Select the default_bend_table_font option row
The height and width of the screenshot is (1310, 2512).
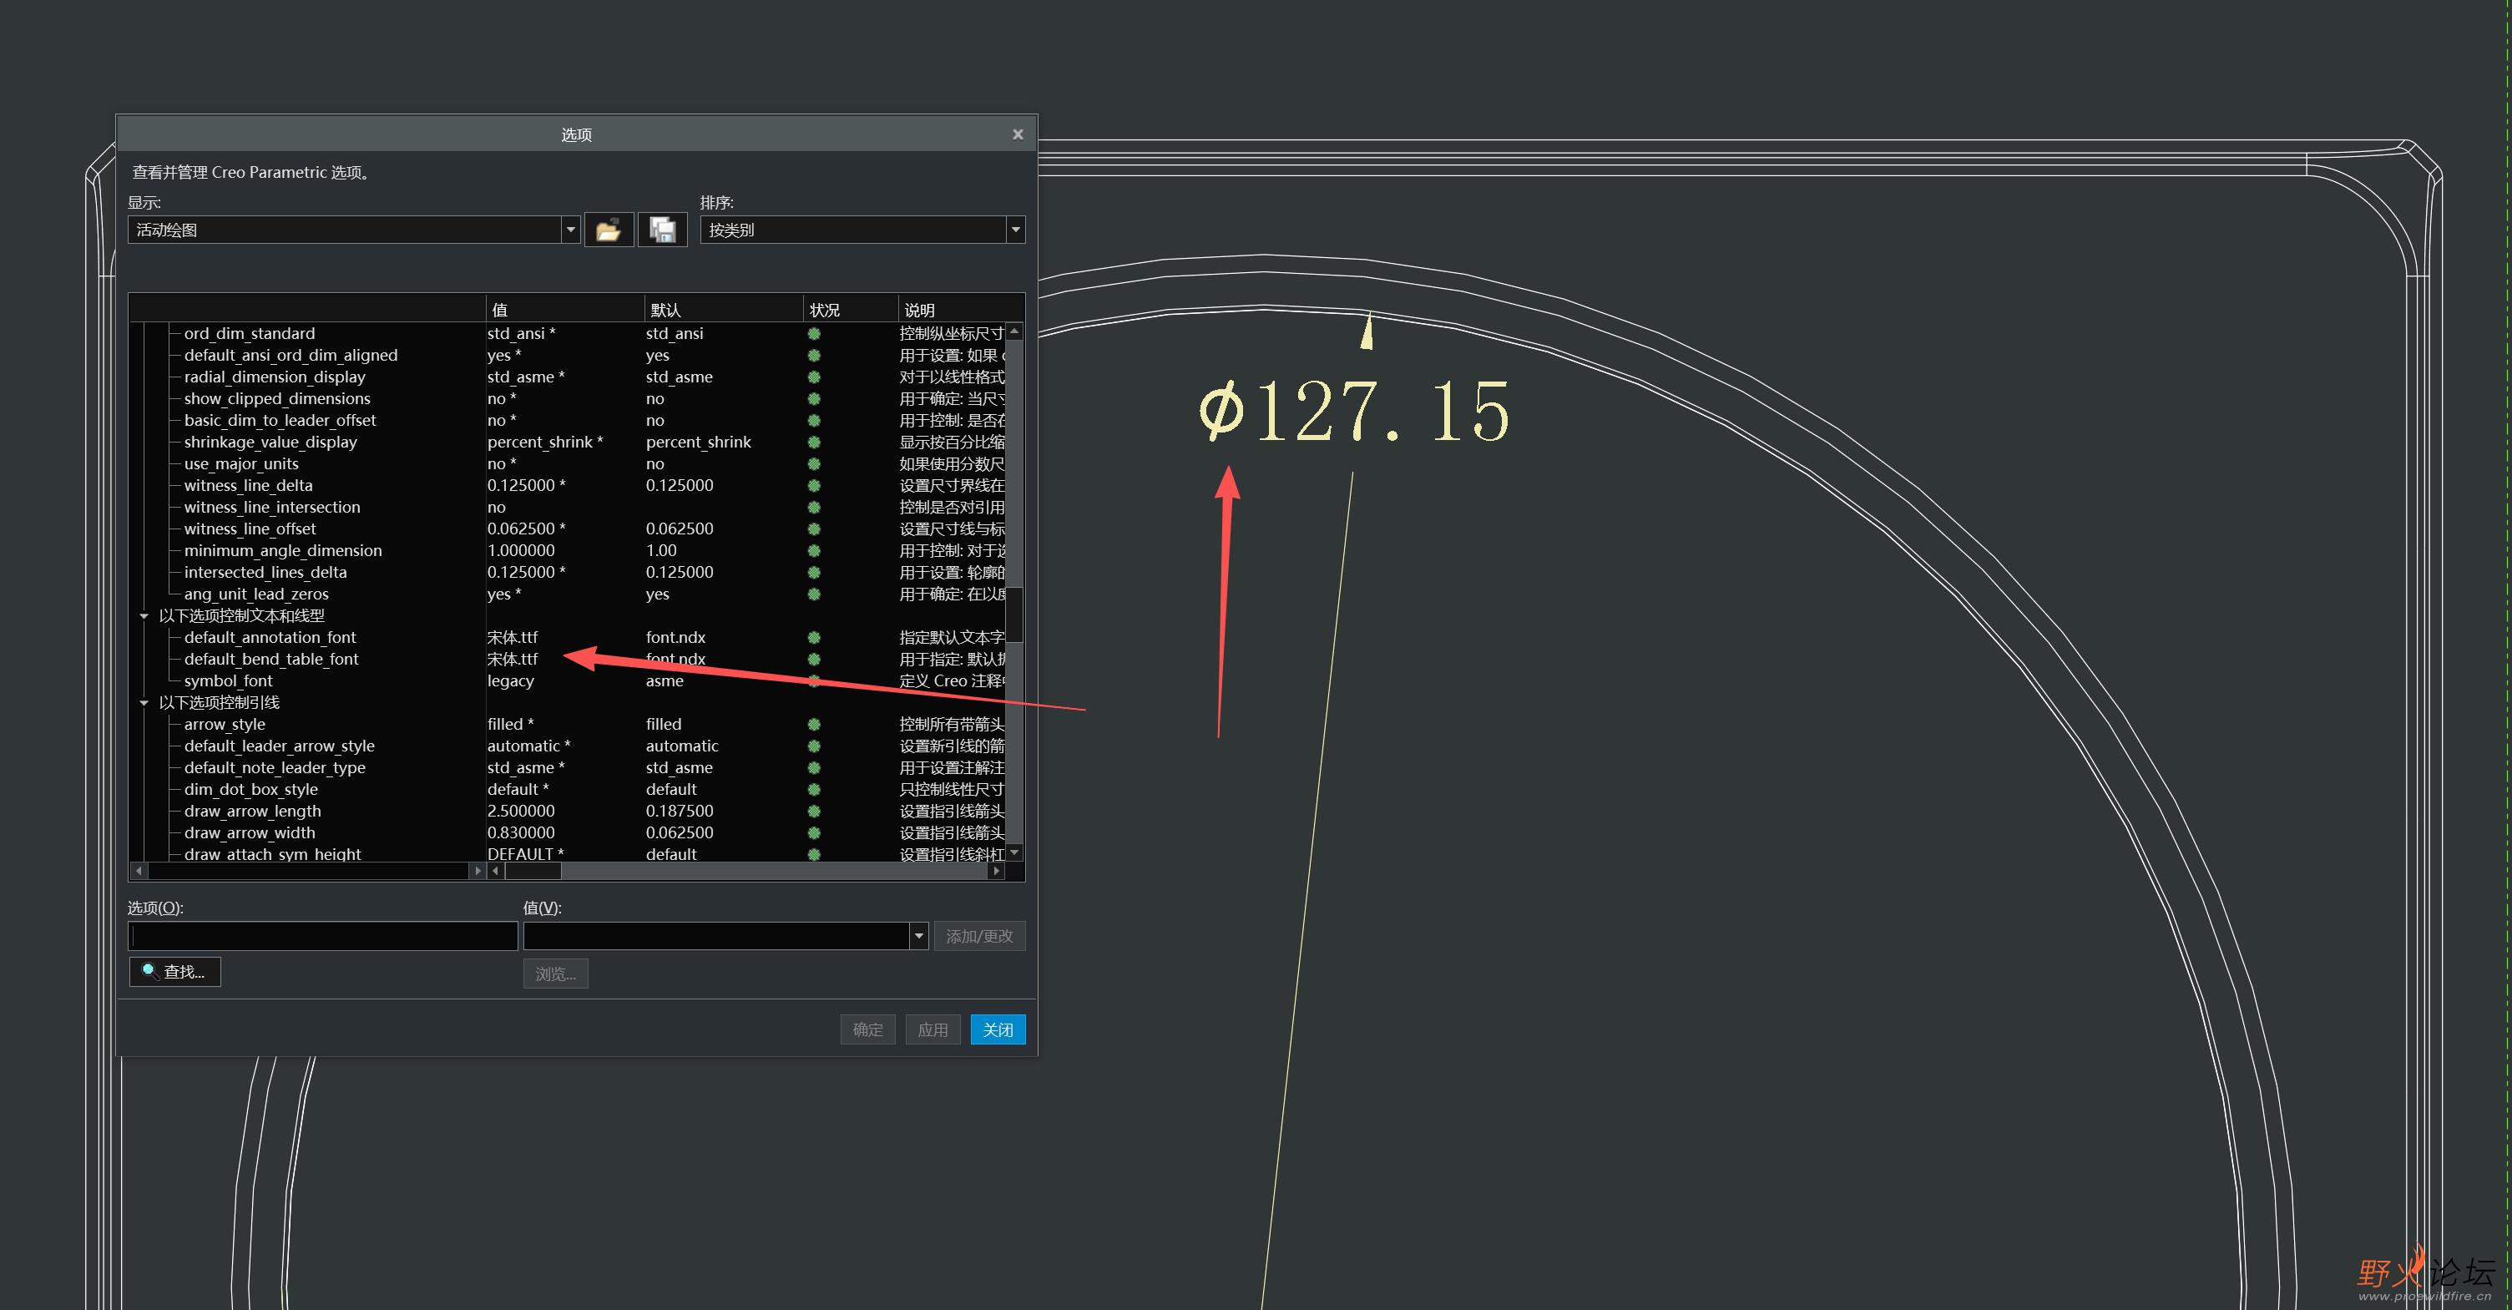coord(271,660)
